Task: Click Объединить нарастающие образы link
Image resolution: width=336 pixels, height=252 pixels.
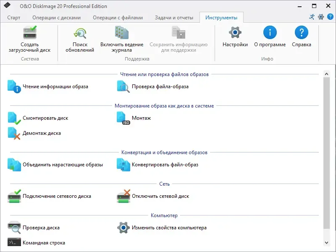Action: tap(63, 165)
